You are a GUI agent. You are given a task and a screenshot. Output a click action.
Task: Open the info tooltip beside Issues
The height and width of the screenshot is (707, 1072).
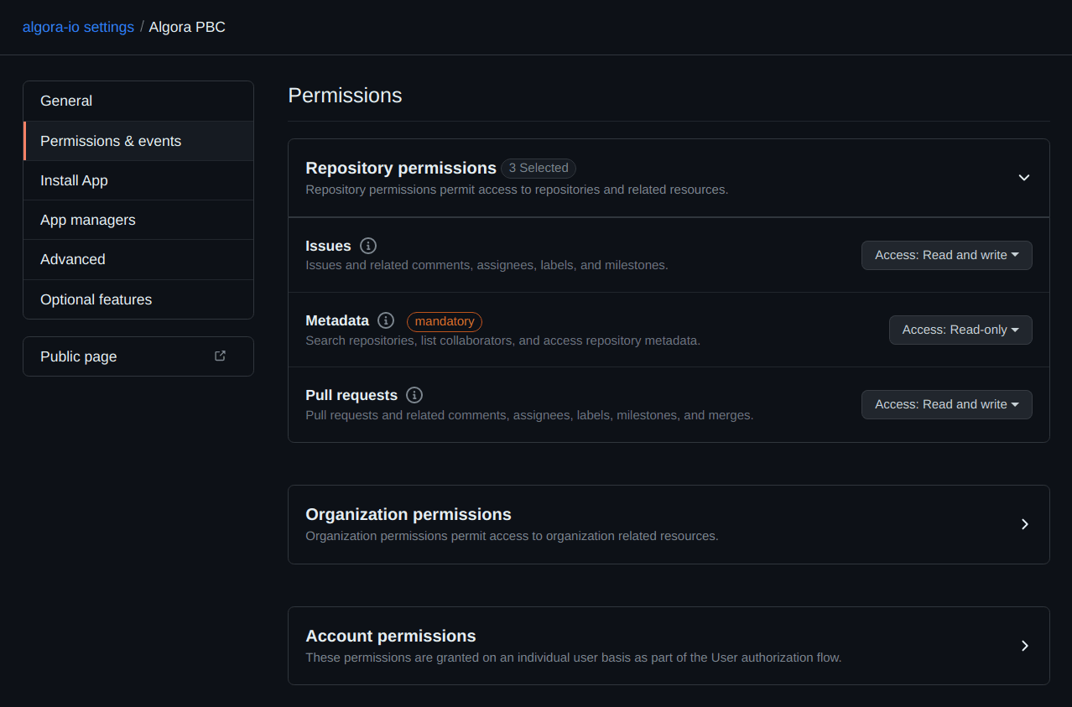click(x=367, y=246)
